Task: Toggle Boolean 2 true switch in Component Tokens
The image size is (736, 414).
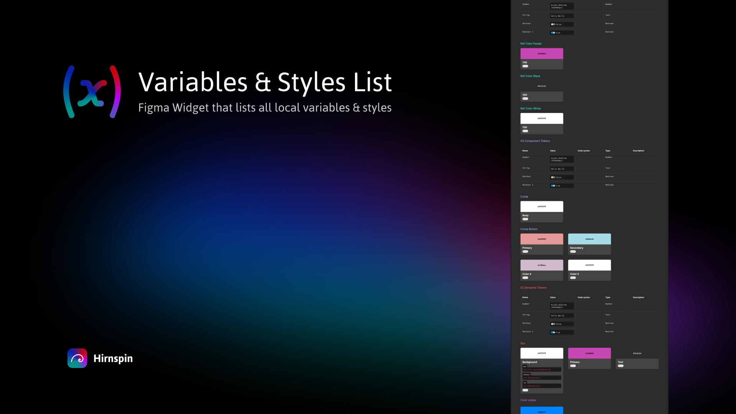Action: (553, 186)
